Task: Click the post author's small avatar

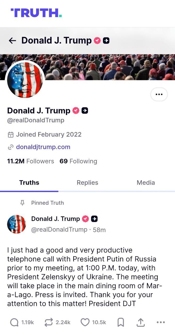Action: pos(16,224)
